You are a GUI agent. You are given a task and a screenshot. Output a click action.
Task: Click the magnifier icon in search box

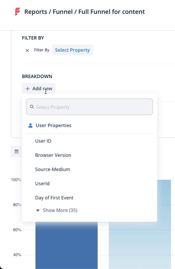point(32,107)
